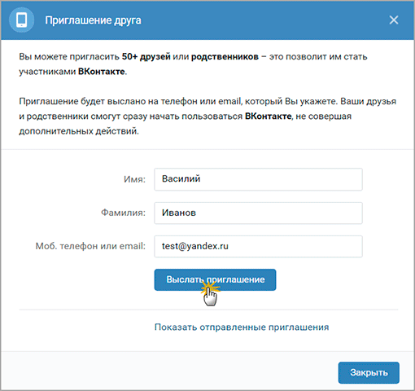Viewport: 415px width, 391px height.
Task: Click the bold 50+ друзей text
Action: [x=146, y=56]
